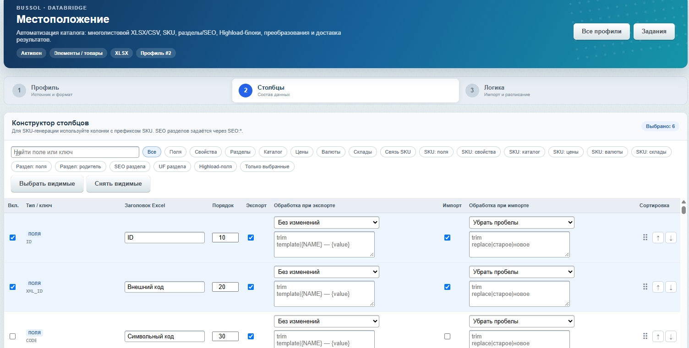Enable Import checkbox in CODE row

pyautogui.click(x=447, y=336)
